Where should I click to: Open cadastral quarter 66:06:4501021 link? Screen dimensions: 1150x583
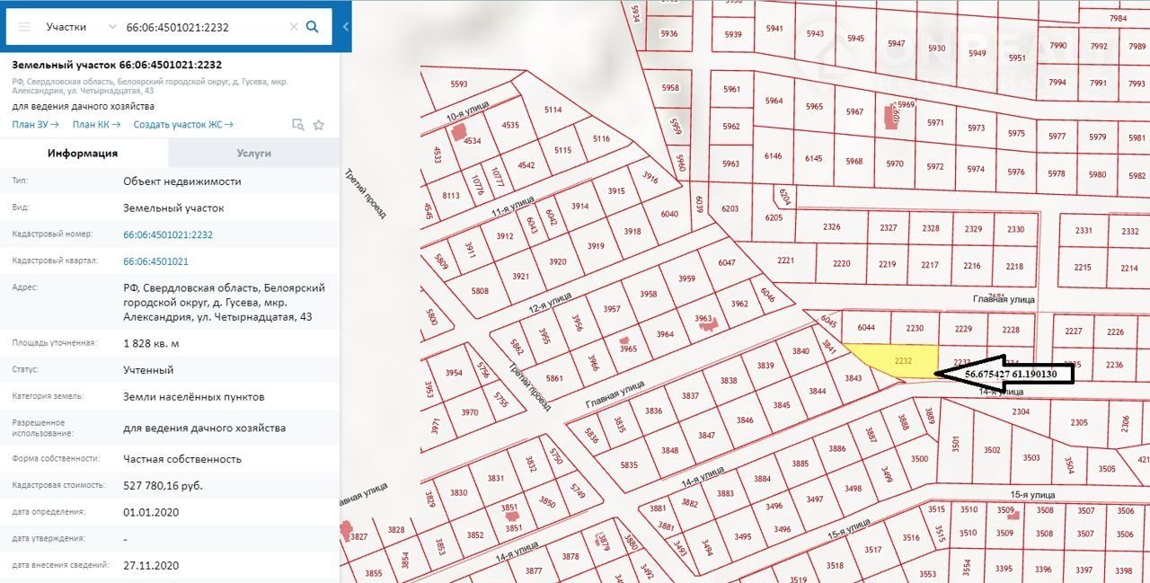(x=155, y=261)
